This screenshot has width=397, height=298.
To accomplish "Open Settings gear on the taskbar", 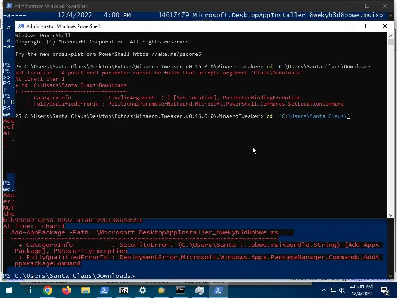I will [x=143, y=290].
